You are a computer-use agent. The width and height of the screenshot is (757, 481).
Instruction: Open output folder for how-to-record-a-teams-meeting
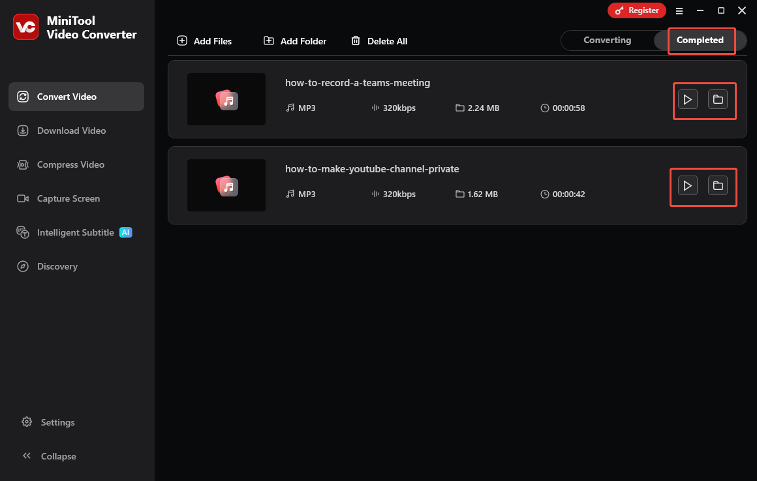click(718, 99)
